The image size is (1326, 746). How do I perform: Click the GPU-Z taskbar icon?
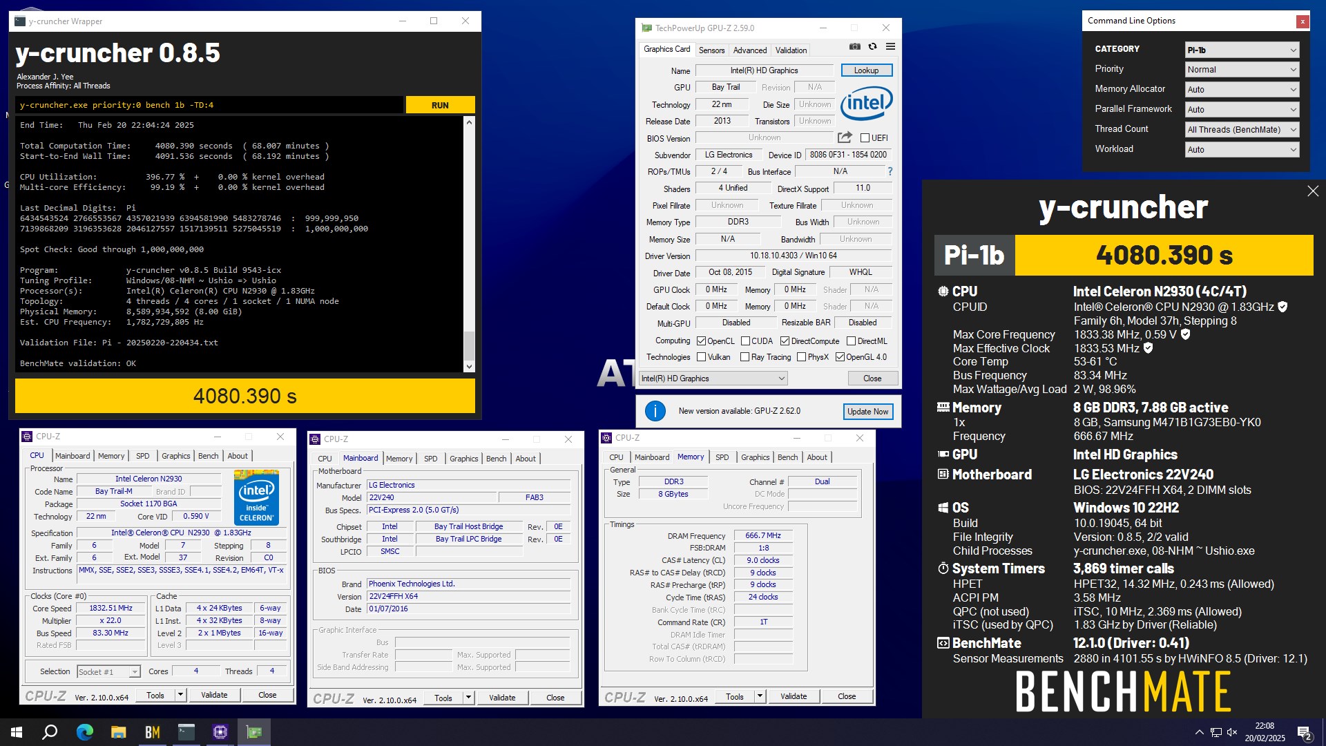click(254, 732)
